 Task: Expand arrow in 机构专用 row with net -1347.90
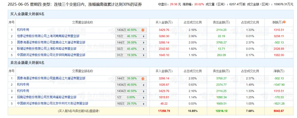(143, 85)
